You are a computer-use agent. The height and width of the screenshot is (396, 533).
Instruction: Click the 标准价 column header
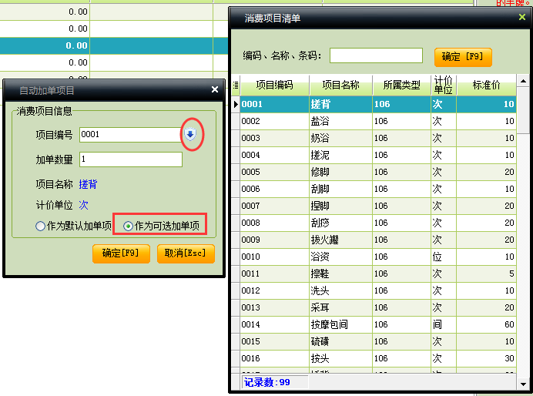point(485,86)
